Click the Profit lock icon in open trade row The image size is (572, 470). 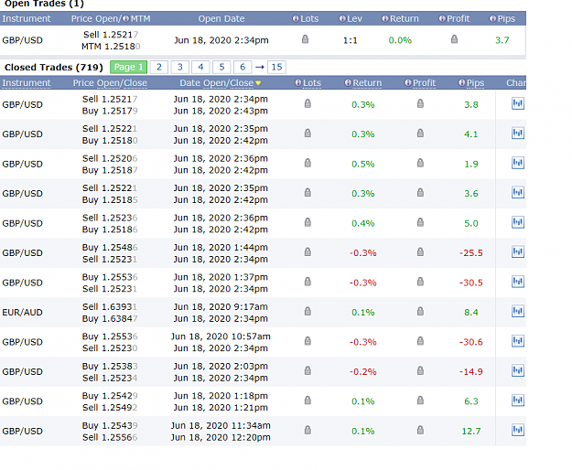[x=454, y=39]
